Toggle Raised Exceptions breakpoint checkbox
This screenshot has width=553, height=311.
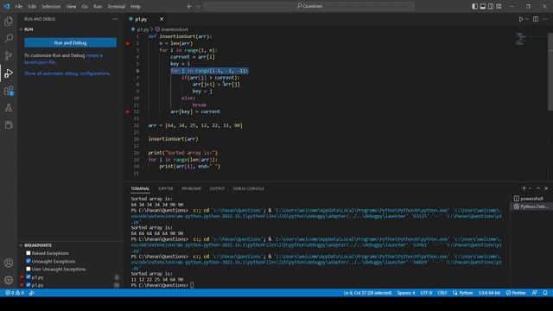pos(29,253)
